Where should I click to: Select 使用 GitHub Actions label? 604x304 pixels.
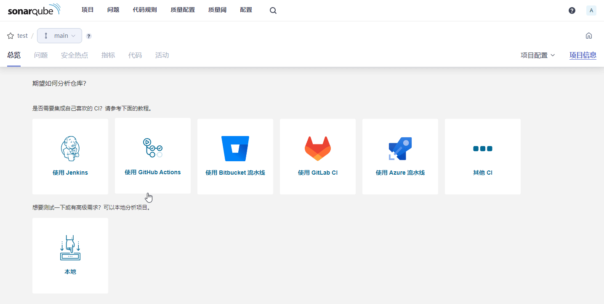pos(153,172)
